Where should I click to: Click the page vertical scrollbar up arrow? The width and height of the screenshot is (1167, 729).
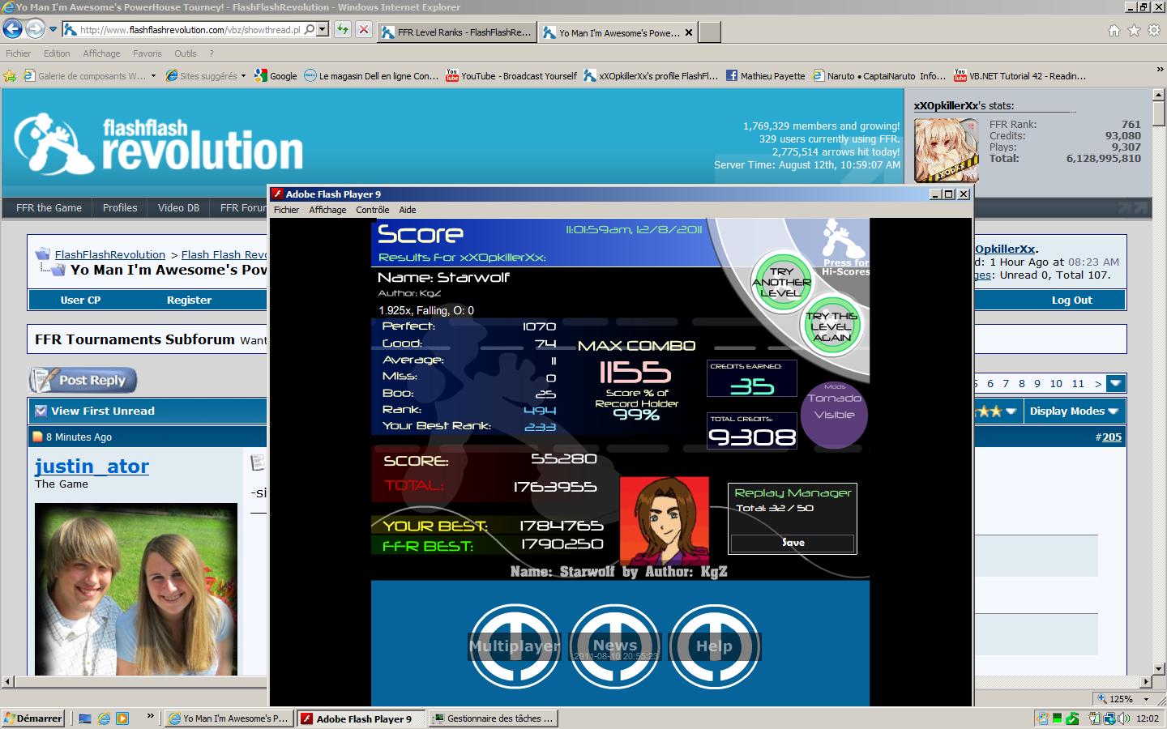click(x=1158, y=96)
